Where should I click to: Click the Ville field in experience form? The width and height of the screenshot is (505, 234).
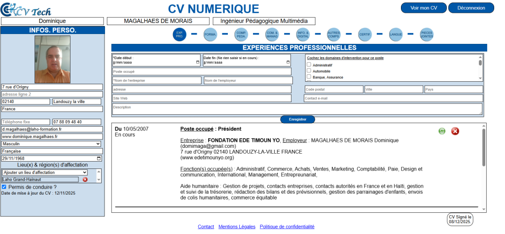[x=394, y=90]
